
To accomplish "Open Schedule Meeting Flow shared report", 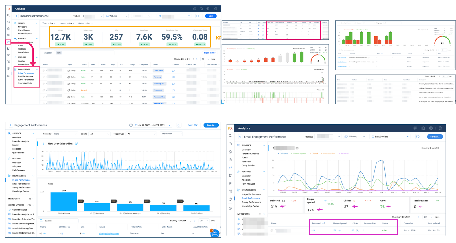I will [23, 228].
